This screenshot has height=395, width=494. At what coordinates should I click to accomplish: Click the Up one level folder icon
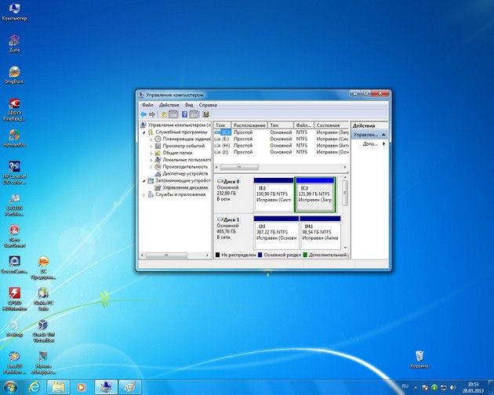(164, 114)
